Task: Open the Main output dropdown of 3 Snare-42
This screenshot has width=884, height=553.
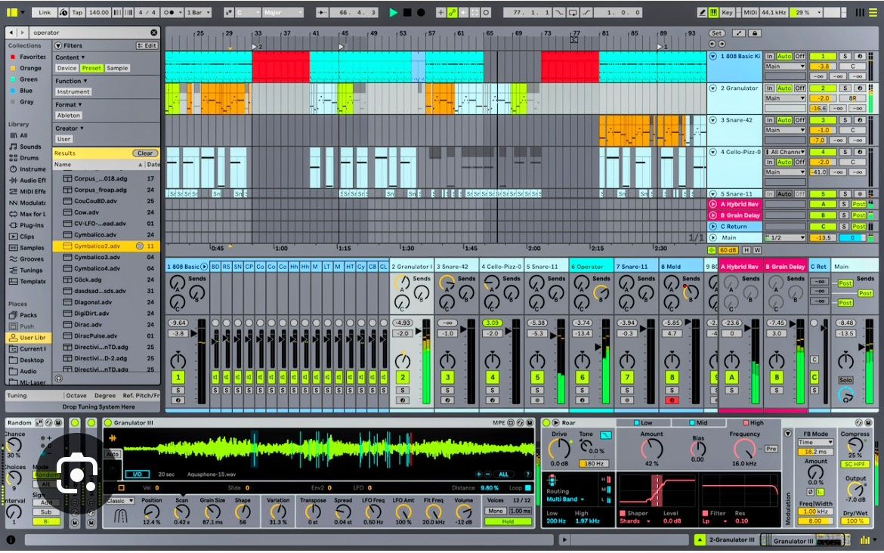Action: coord(785,130)
